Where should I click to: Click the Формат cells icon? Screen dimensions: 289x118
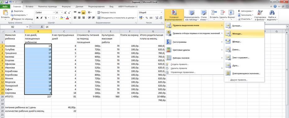click(x=231, y=12)
